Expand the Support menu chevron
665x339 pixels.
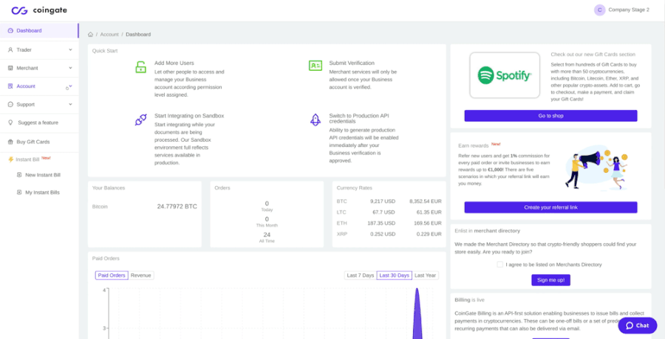click(x=70, y=104)
